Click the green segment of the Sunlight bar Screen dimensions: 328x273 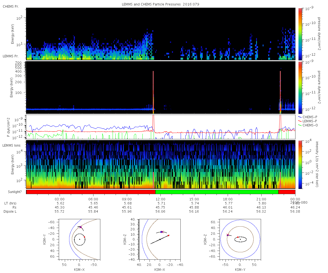click(x=217, y=192)
